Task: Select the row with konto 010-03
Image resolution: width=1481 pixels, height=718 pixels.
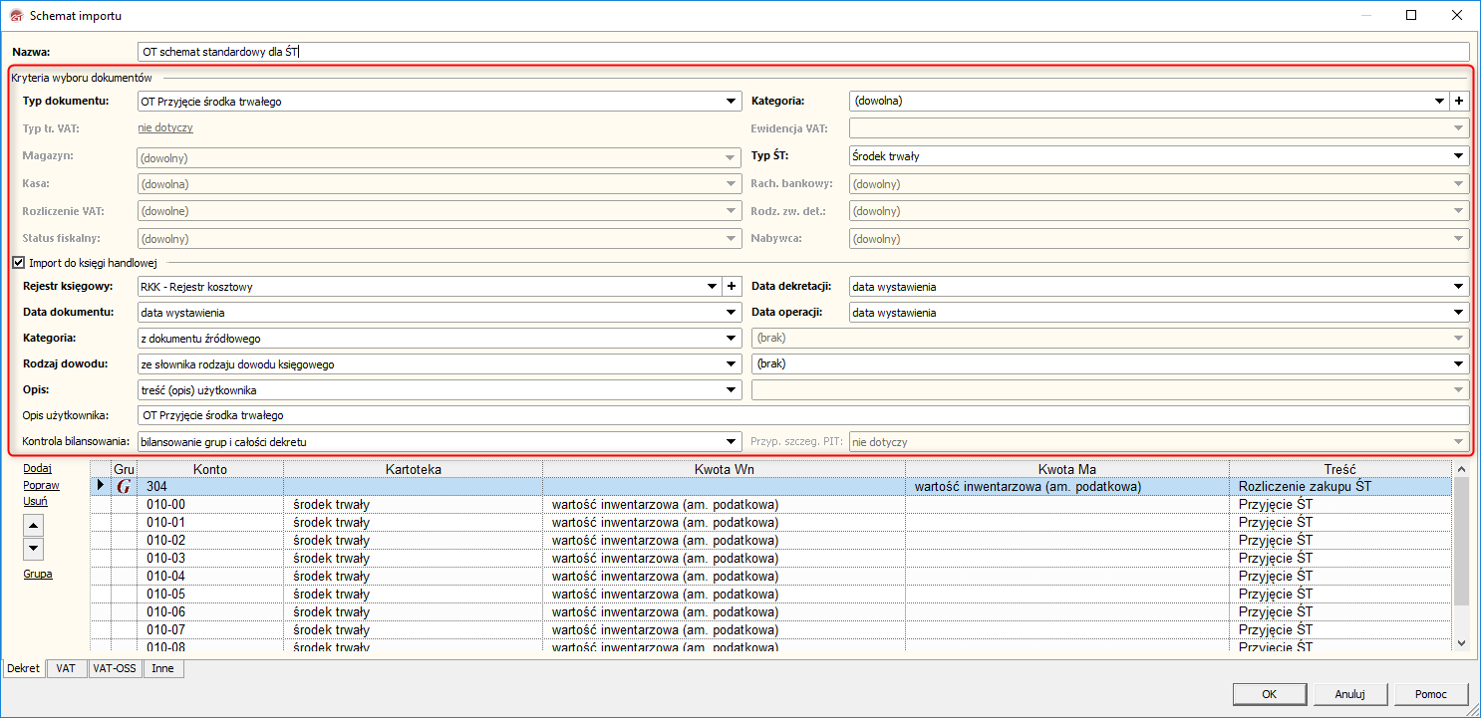Action: 771,558
